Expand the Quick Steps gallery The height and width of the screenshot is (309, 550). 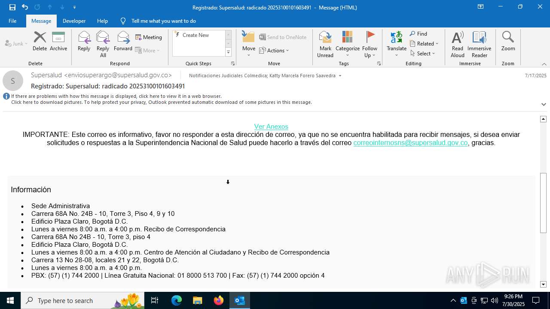coord(228,52)
